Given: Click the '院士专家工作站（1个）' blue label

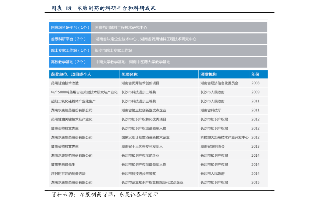Looking at the screenshot, I should coord(70,50).
